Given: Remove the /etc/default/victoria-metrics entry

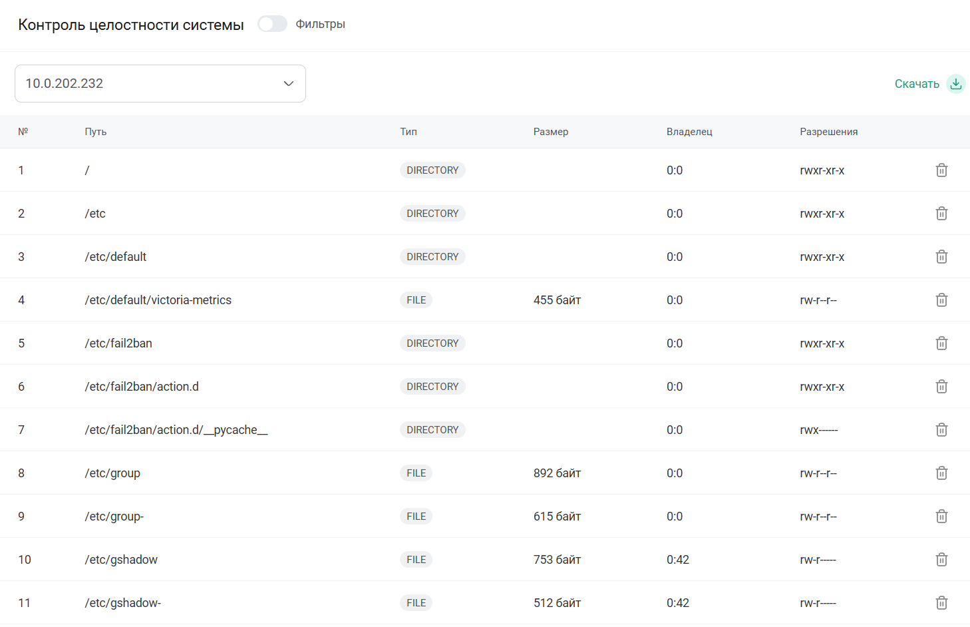Looking at the screenshot, I should [941, 300].
